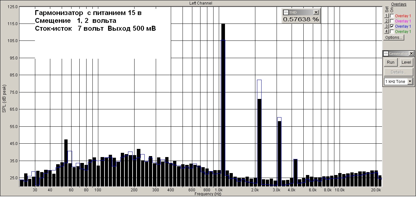416x208 pixels.
Task: Click the Generator window title bar
Action: click(x=398, y=54)
